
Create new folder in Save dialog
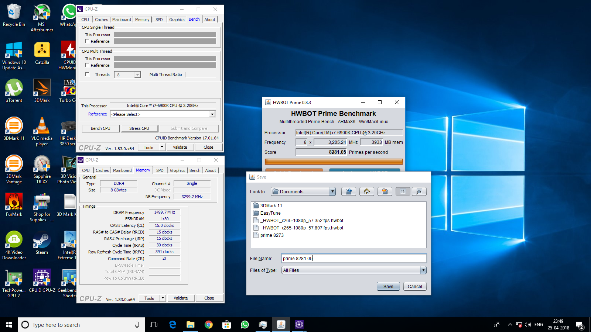[x=385, y=191]
